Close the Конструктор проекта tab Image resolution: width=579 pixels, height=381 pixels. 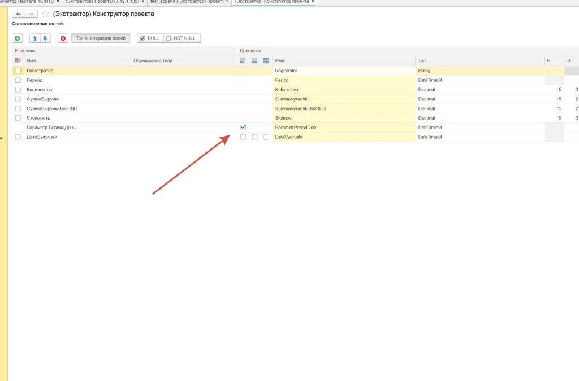pyautogui.click(x=313, y=2)
